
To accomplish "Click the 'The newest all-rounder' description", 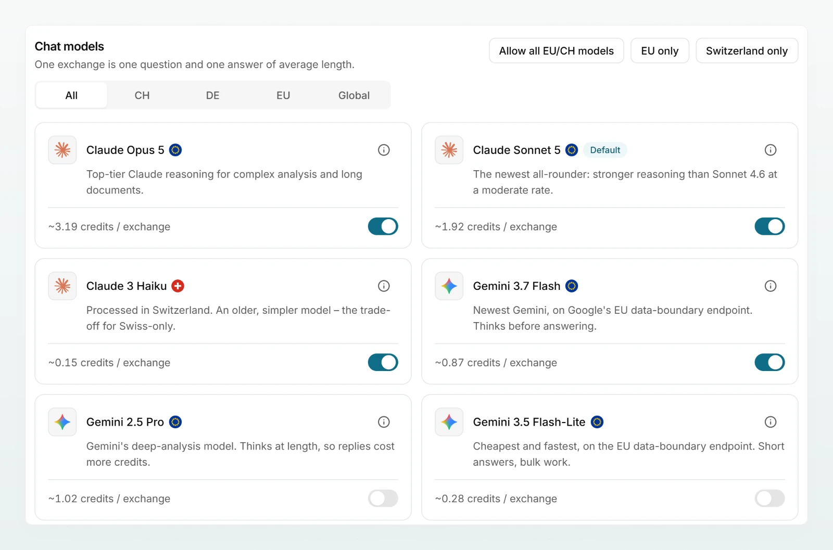I will click(x=625, y=182).
